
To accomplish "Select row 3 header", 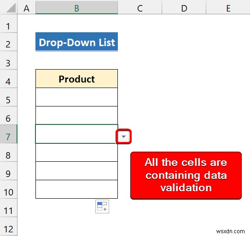I will pyautogui.click(x=8, y=60).
